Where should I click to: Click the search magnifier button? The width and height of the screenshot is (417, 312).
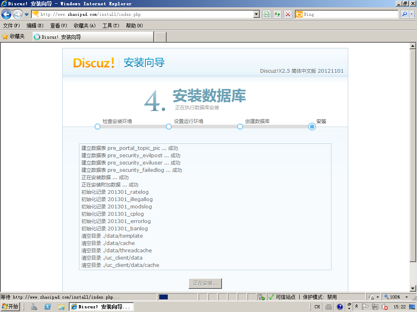point(404,14)
